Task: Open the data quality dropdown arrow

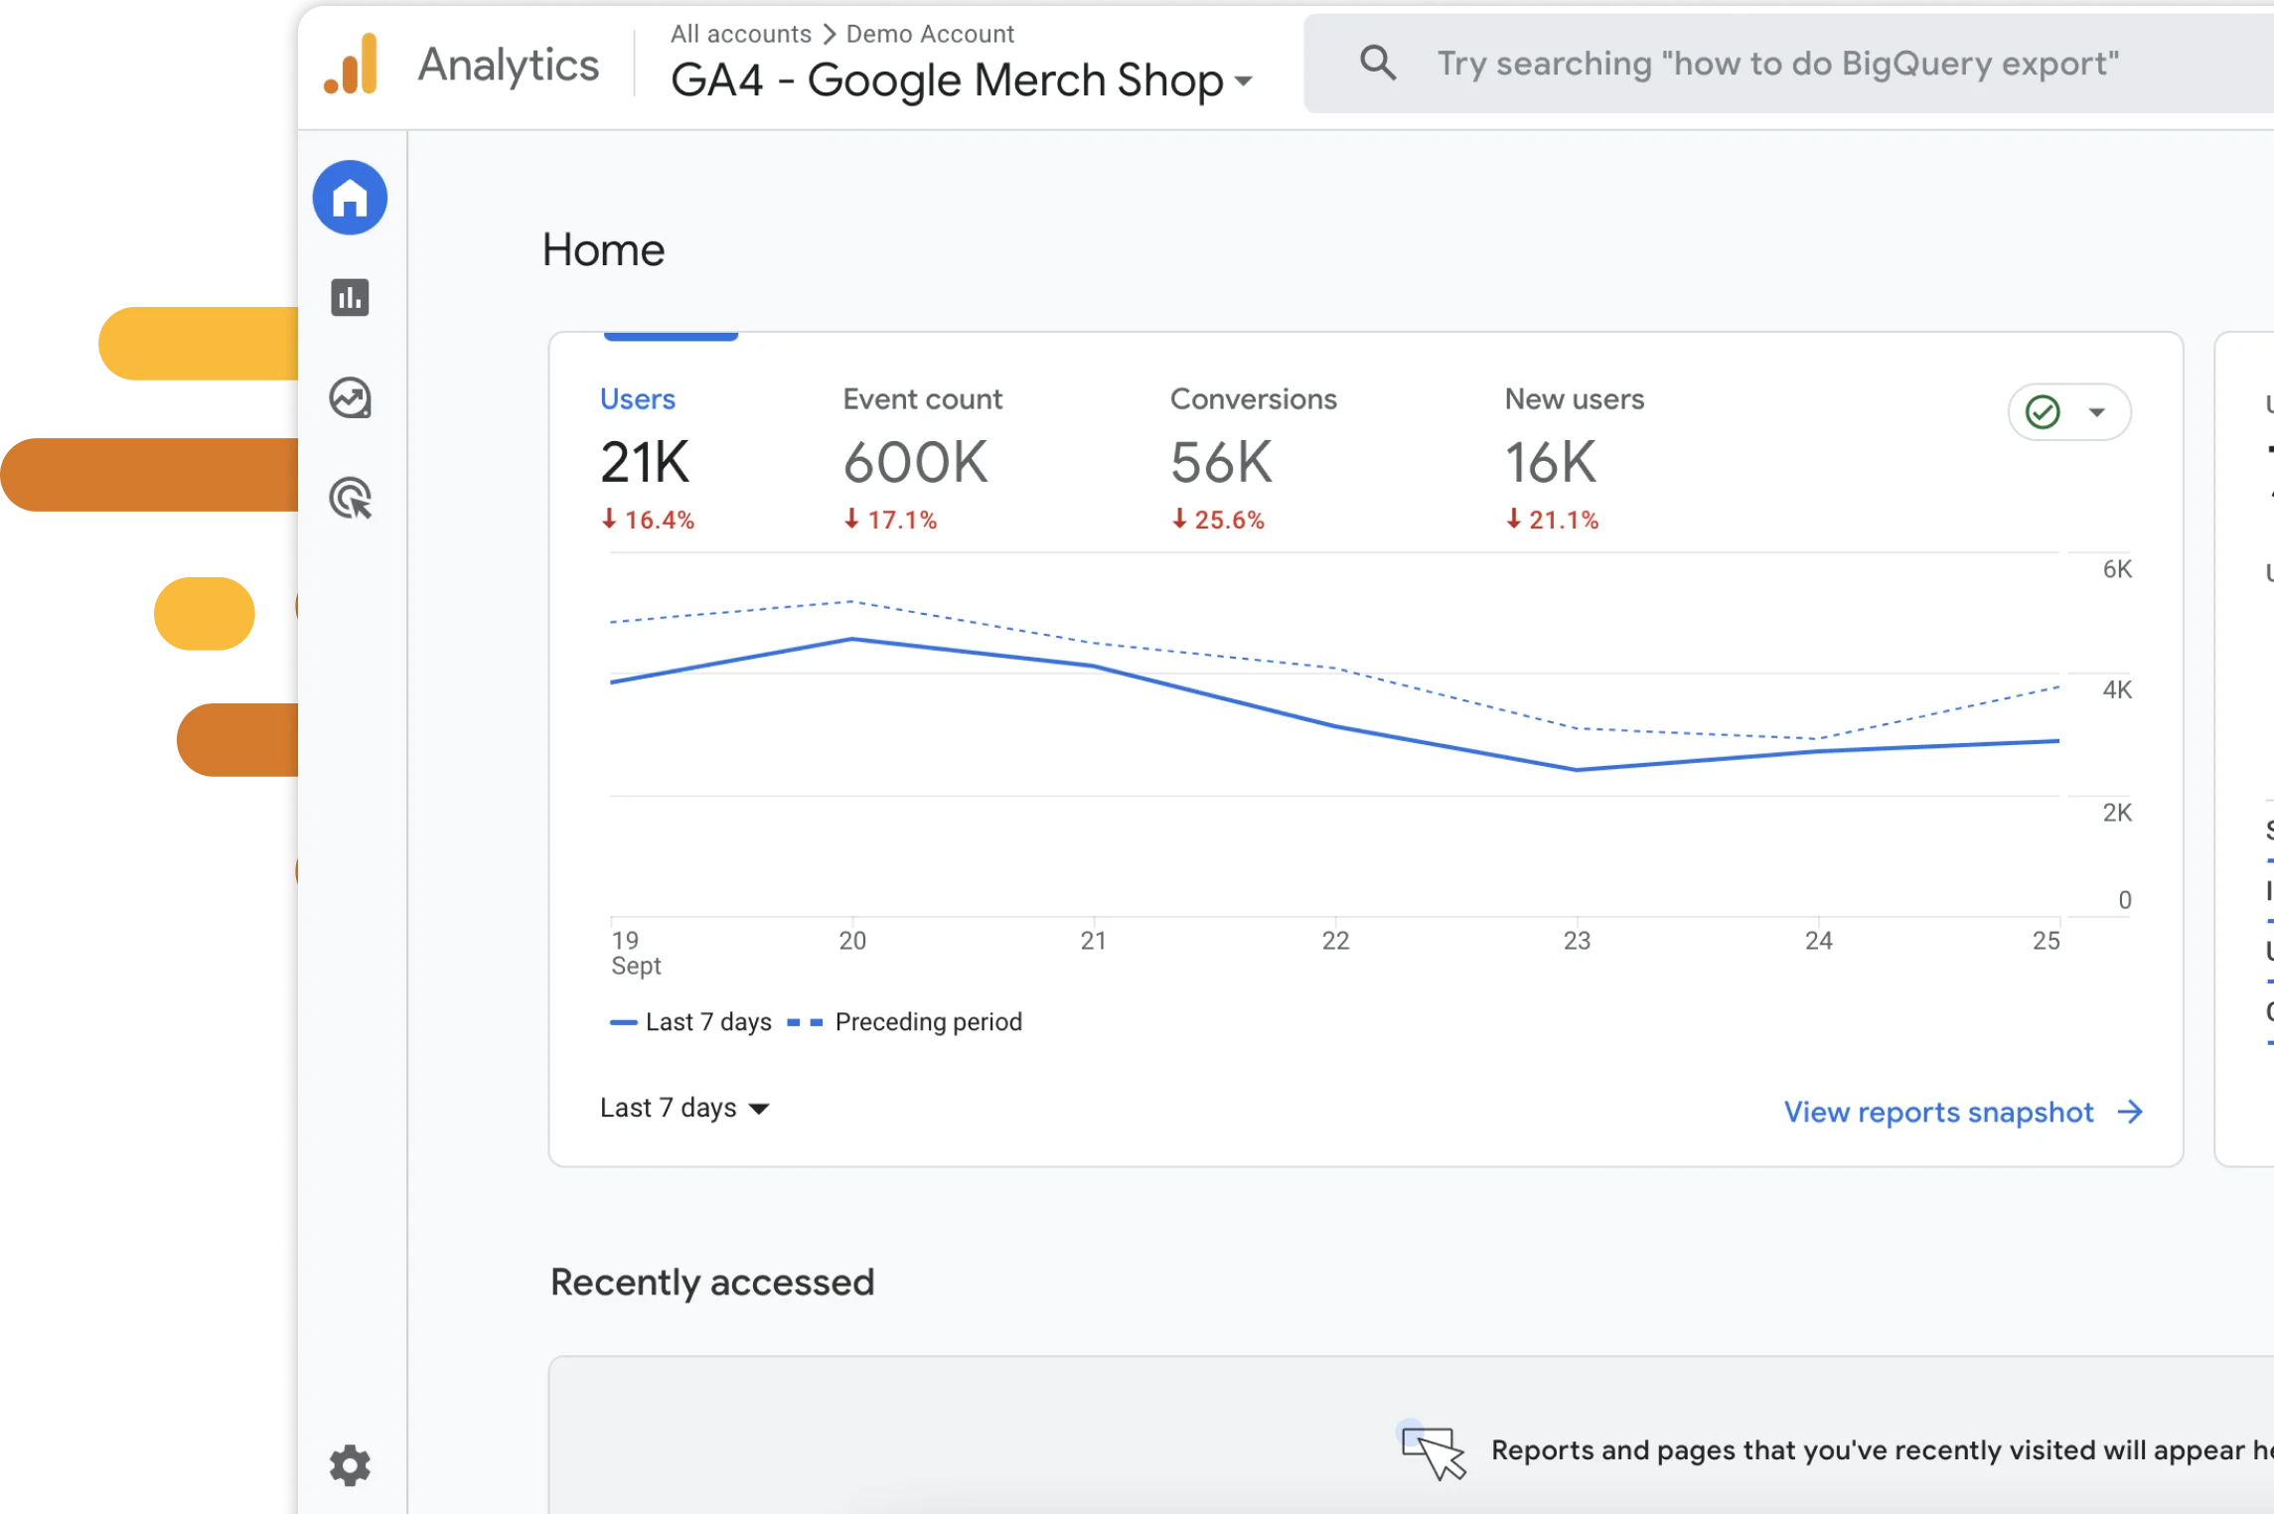Action: coord(2097,412)
